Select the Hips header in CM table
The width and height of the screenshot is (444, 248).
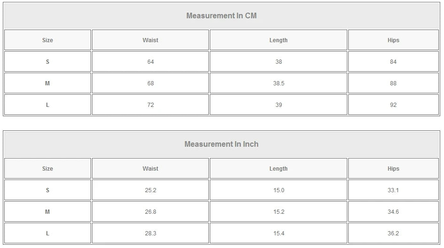pyautogui.click(x=393, y=40)
